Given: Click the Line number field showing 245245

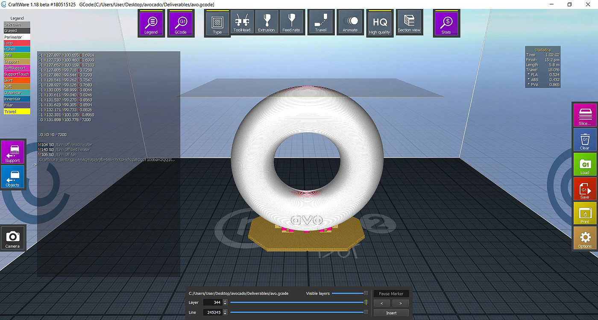Looking at the screenshot, I should point(212,312).
